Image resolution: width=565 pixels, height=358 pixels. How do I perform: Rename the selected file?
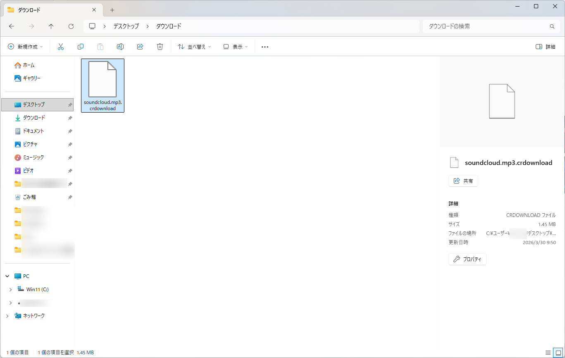click(x=120, y=46)
